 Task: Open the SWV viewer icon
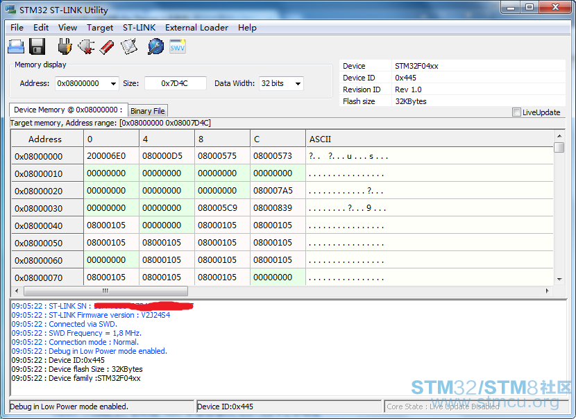[x=178, y=47]
